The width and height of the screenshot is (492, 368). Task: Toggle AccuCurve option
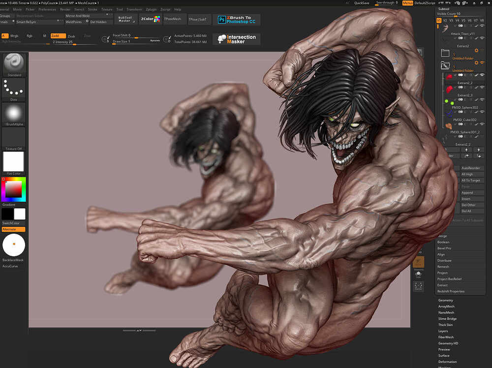coord(10,266)
